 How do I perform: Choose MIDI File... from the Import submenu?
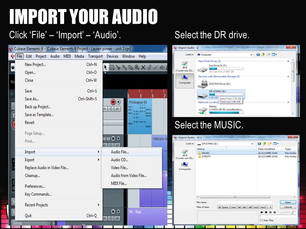point(132,184)
